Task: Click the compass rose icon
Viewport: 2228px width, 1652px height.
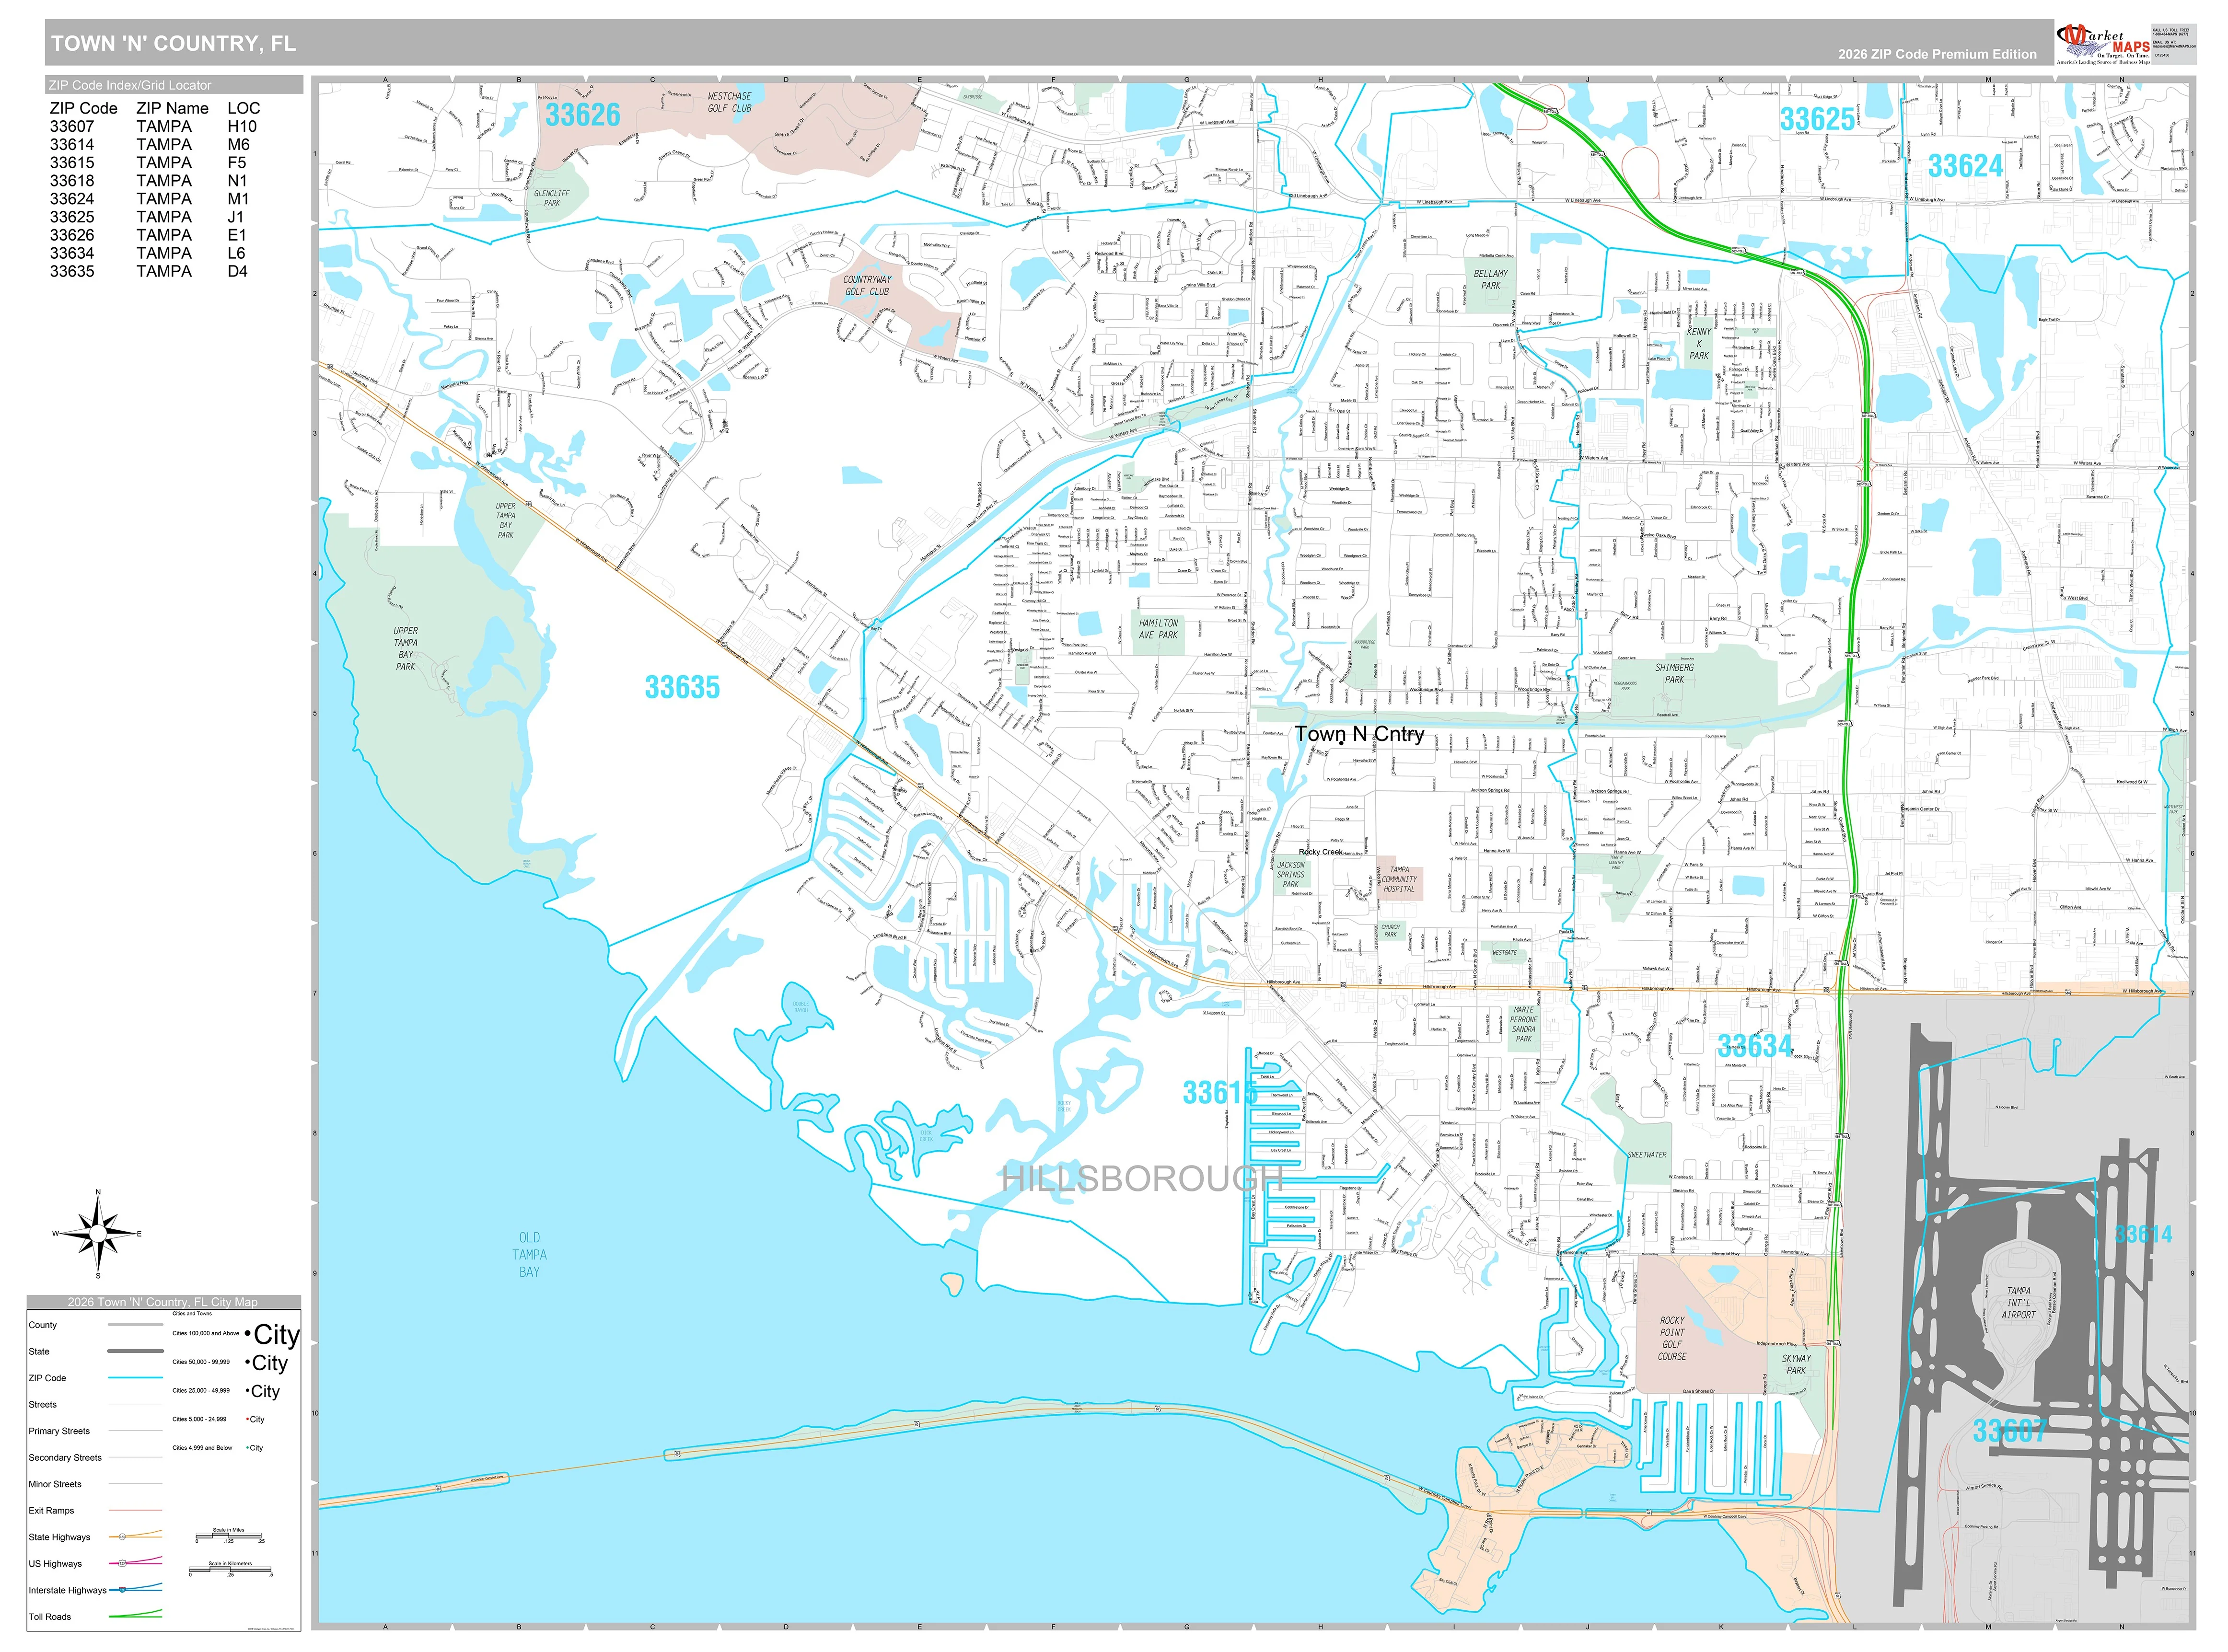Action: [98, 1235]
